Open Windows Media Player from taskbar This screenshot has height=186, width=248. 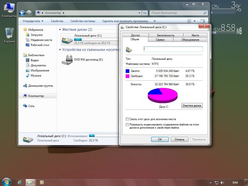(x=42, y=182)
